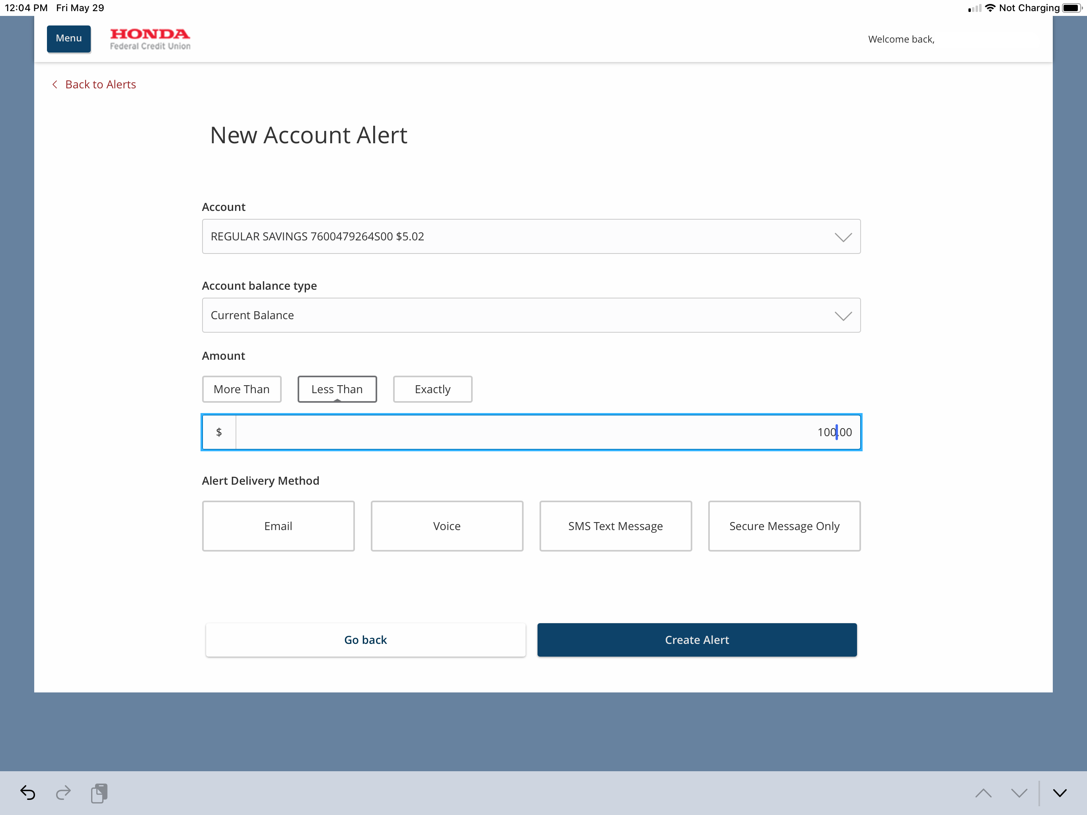
Task: Focus the dollar amount input field
Action: click(548, 432)
